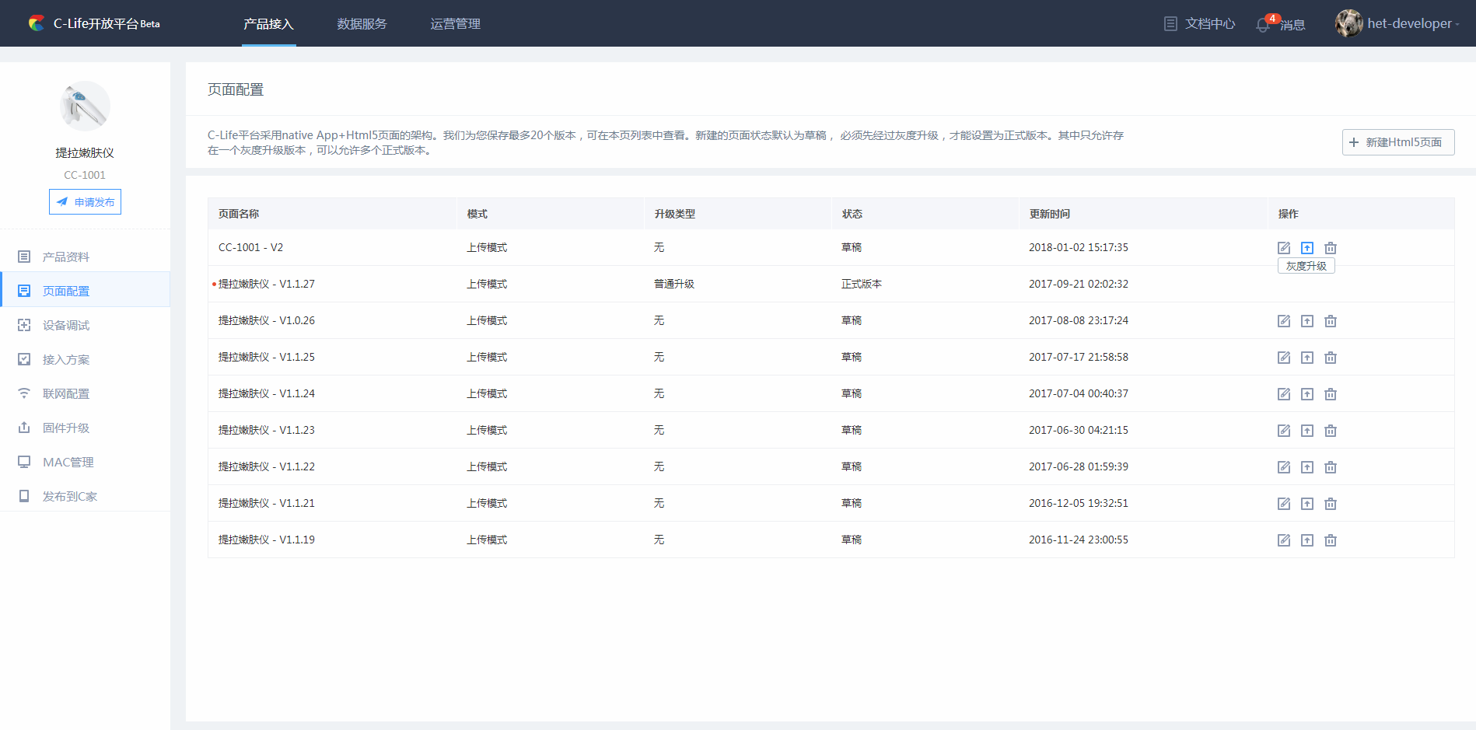
Task: Edit the V1.1.21 page row
Action: click(1284, 504)
